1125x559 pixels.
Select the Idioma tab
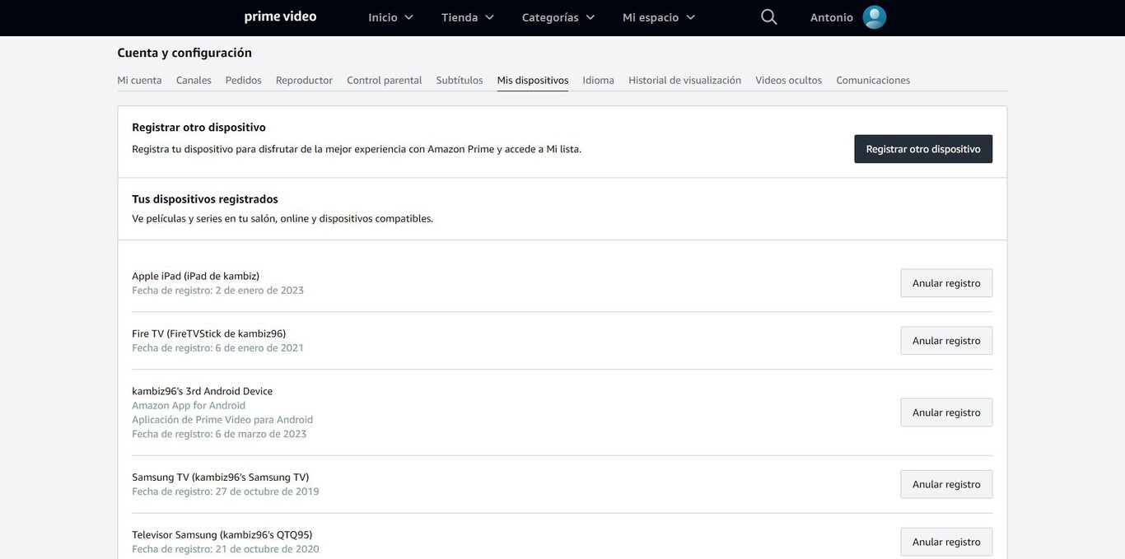pyautogui.click(x=598, y=81)
